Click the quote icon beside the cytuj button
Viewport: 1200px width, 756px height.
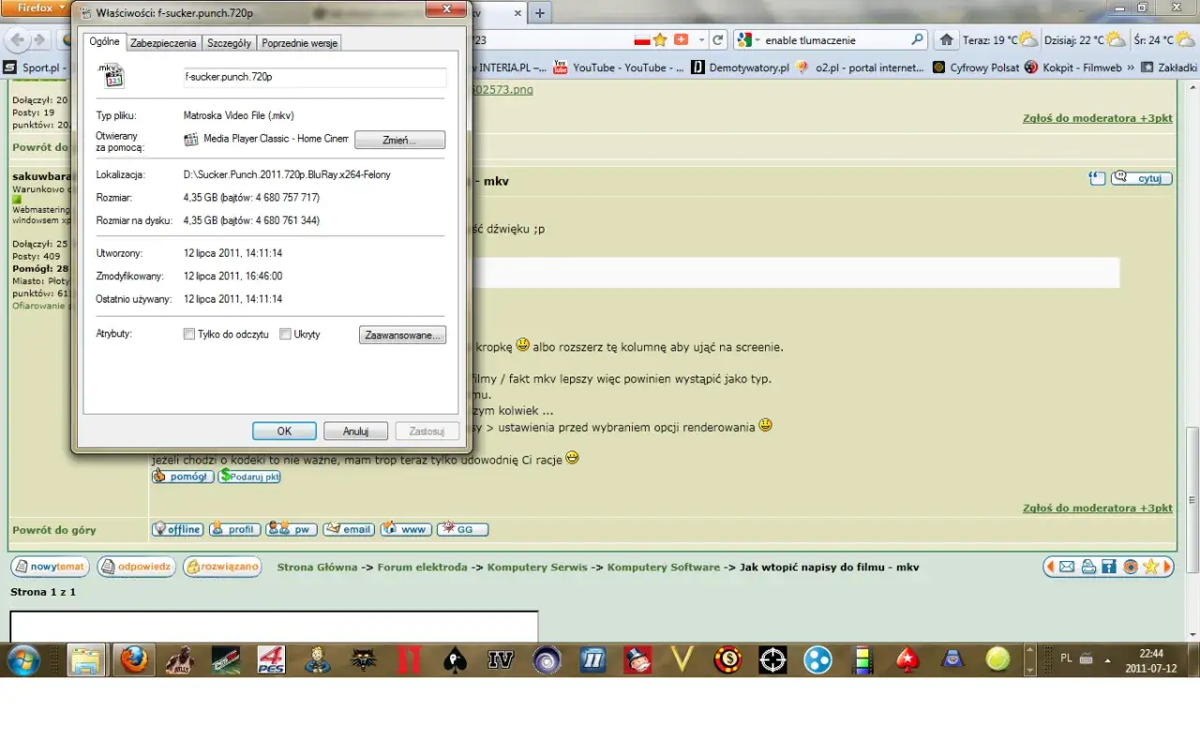coord(1097,179)
